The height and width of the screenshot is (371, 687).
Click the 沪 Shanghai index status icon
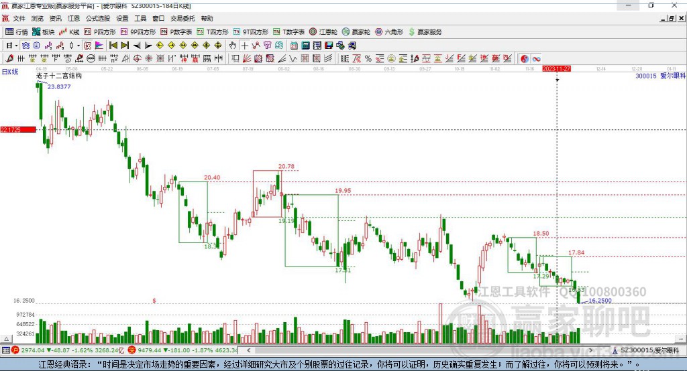15,350
